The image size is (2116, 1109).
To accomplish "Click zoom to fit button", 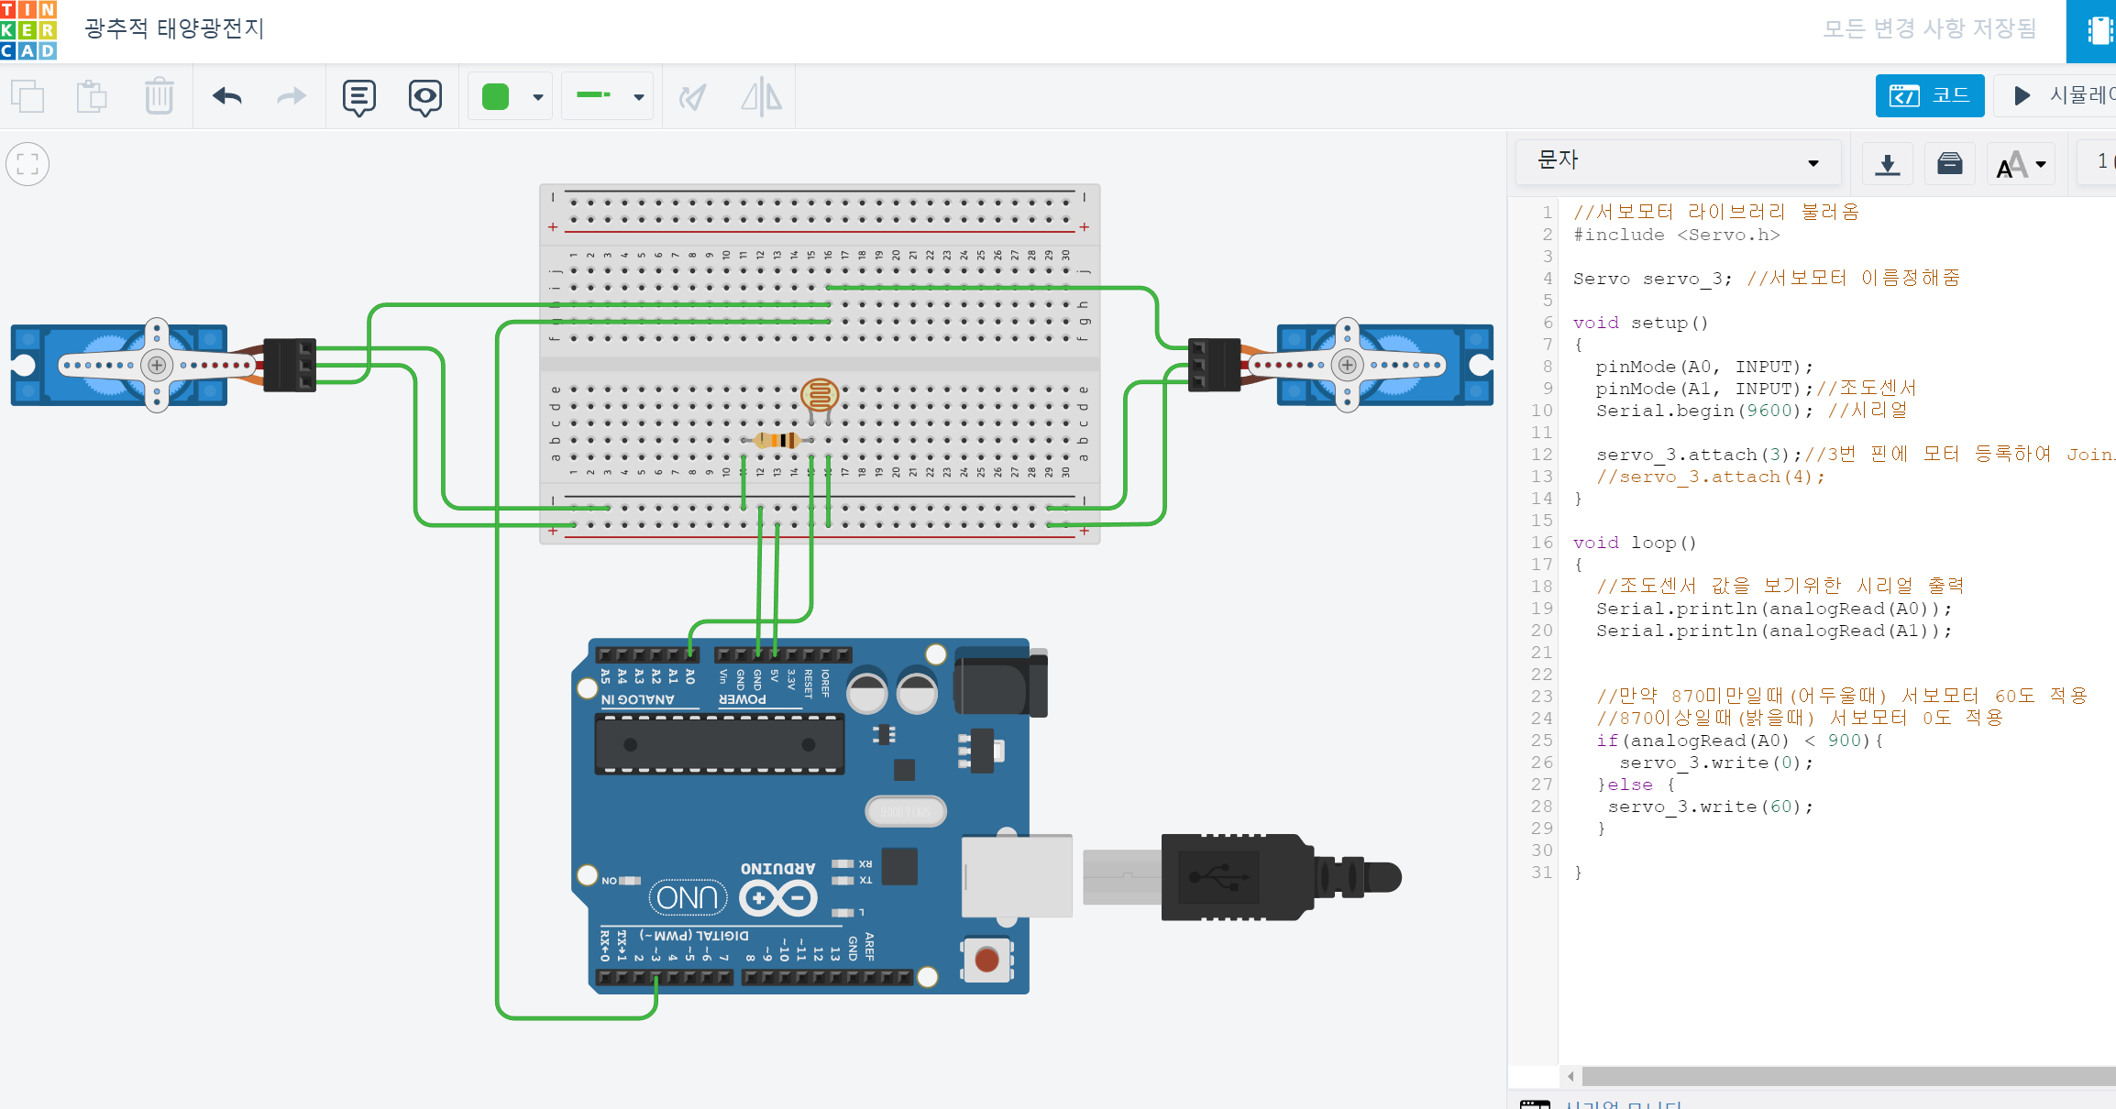I will pos(28,165).
